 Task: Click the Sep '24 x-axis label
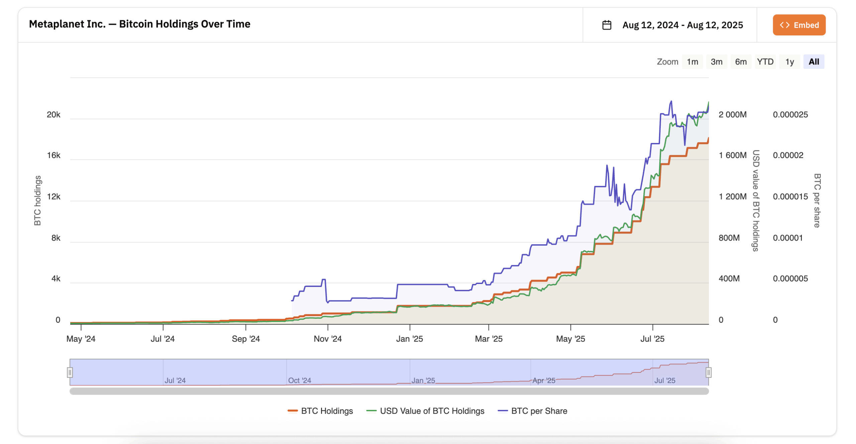tap(246, 339)
